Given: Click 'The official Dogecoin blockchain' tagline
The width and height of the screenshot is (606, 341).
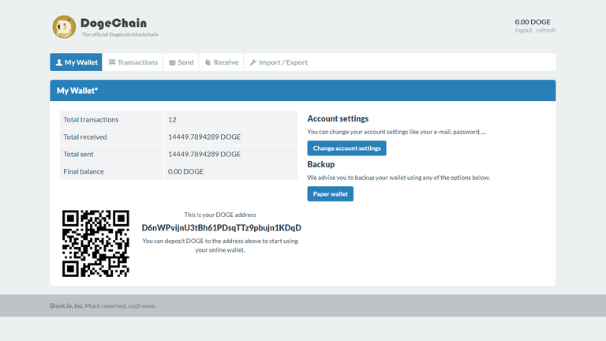Looking at the screenshot, I should (120, 35).
